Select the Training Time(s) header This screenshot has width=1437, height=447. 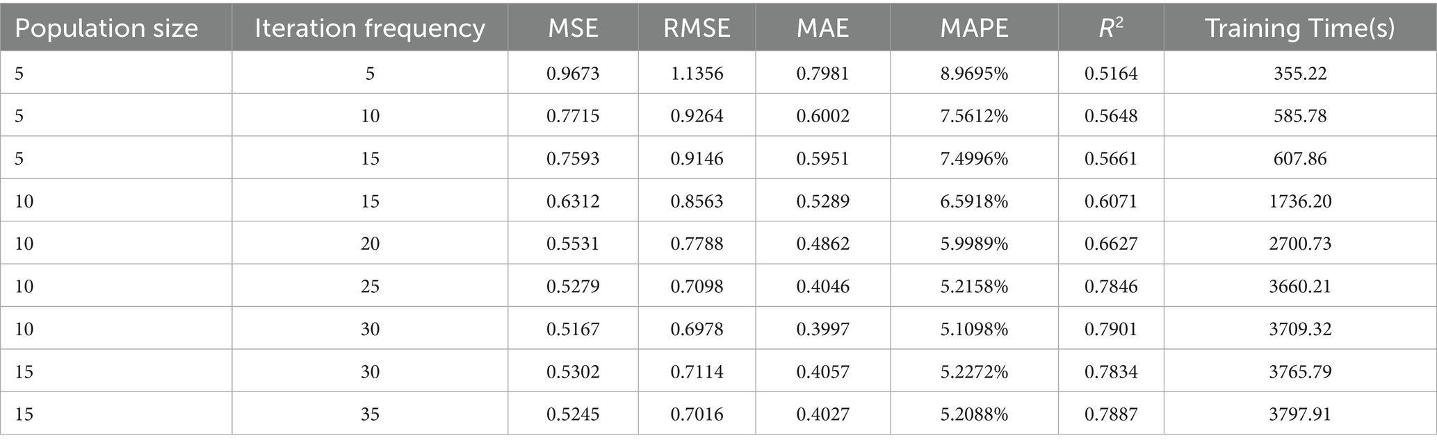pyautogui.click(x=1300, y=28)
